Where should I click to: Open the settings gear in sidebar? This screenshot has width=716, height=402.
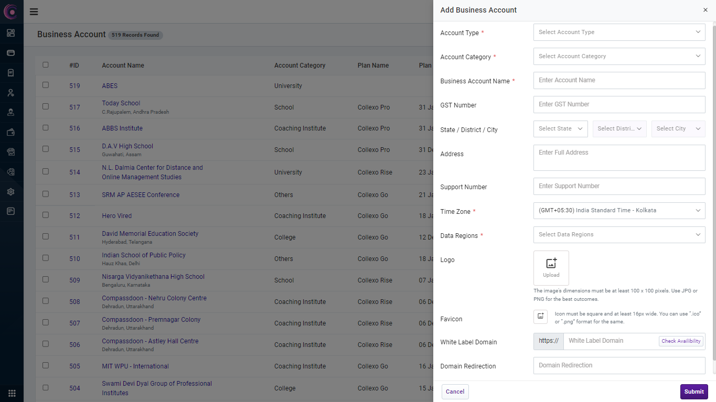tap(10, 192)
